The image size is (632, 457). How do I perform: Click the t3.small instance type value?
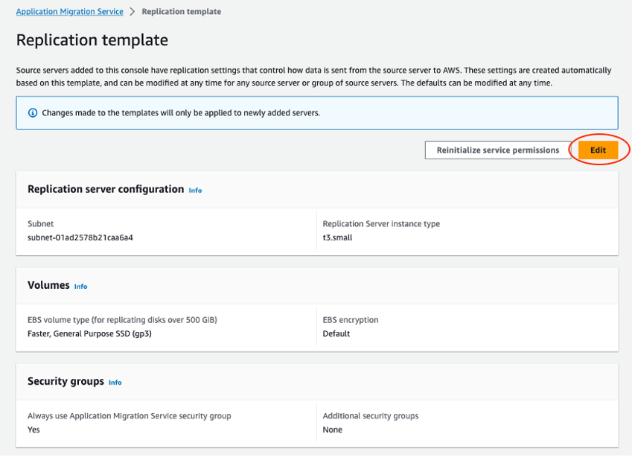[337, 237]
